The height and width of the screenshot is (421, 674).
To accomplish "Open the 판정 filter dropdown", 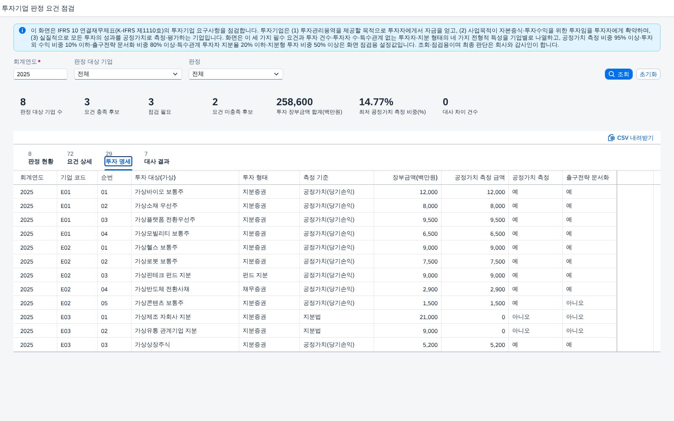I will [236, 74].
